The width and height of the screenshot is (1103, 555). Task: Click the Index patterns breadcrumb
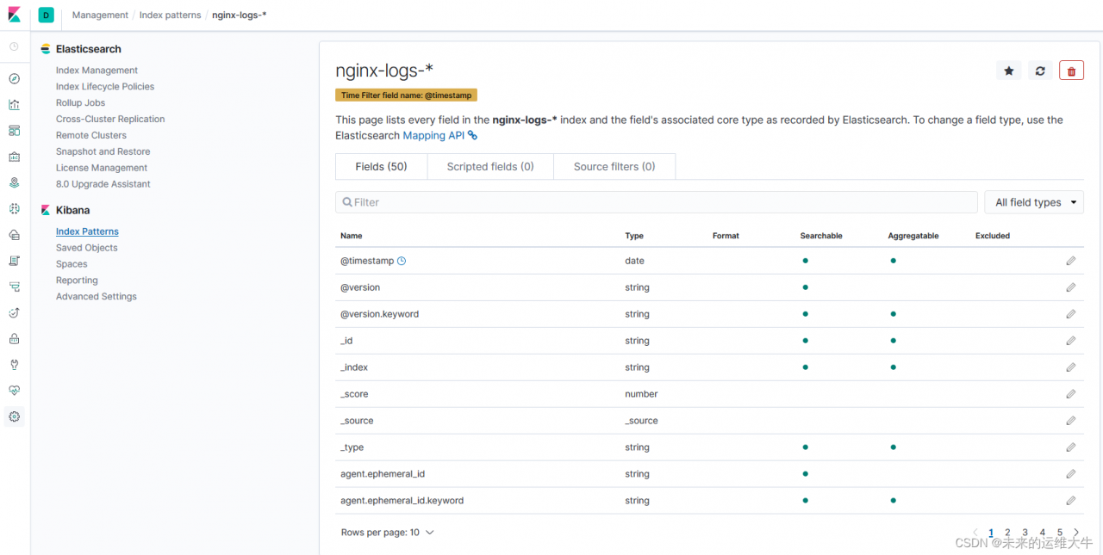(170, 15)
